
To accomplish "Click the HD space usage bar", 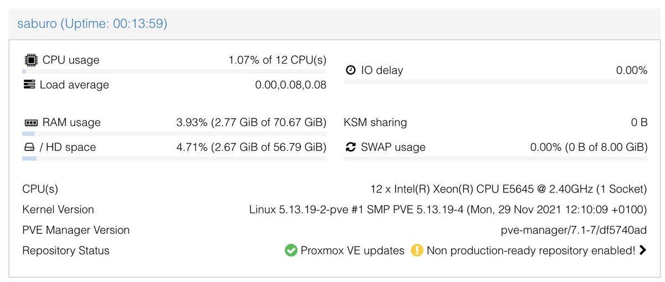I will click(174, 159).
